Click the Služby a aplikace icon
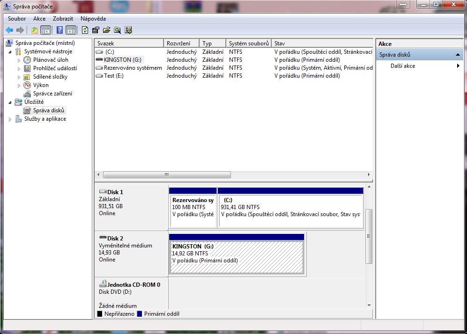The width and height of the screenshot is (467, 334). 18,119
